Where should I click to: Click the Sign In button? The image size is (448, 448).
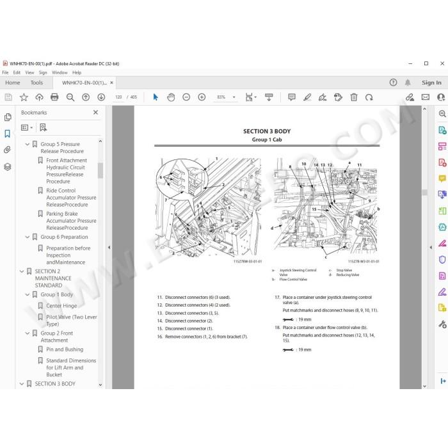[x=431, y=83]
